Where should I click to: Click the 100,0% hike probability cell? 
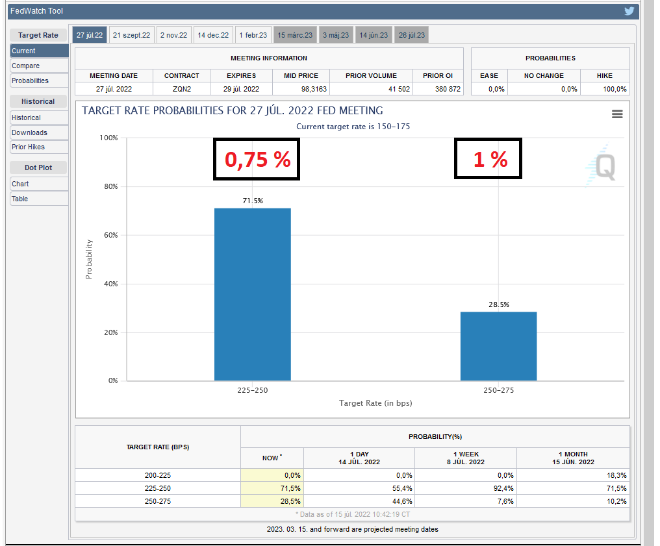(605, 89)
